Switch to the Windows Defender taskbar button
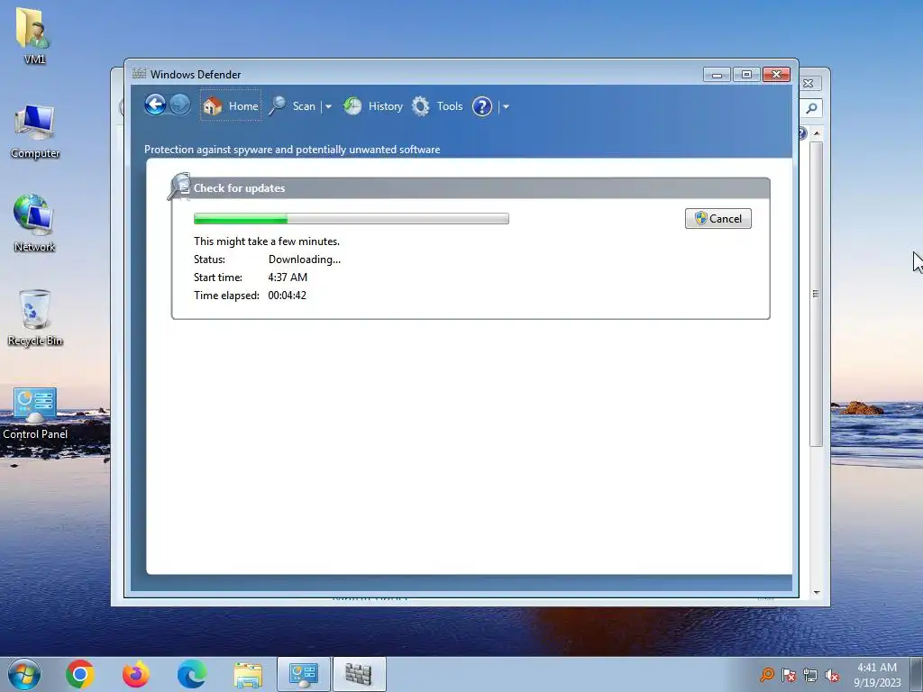 (x=359, y=674)
